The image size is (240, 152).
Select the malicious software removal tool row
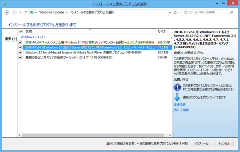(94, 57)
